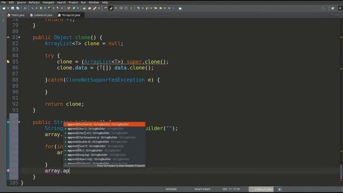The height and width of the screenshot is (193, 343).
Task: Choose append(int i) proposal
Action: 105,151
